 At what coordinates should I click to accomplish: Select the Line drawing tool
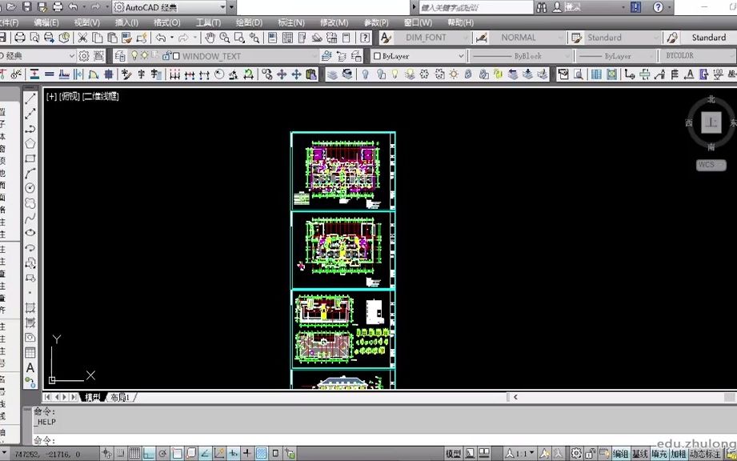30,98
